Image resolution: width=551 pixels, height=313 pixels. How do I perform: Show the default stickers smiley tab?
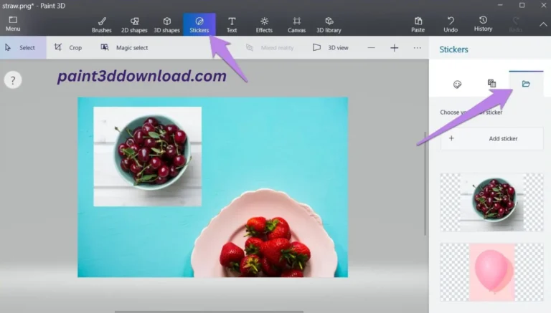[x=457, y=85]
